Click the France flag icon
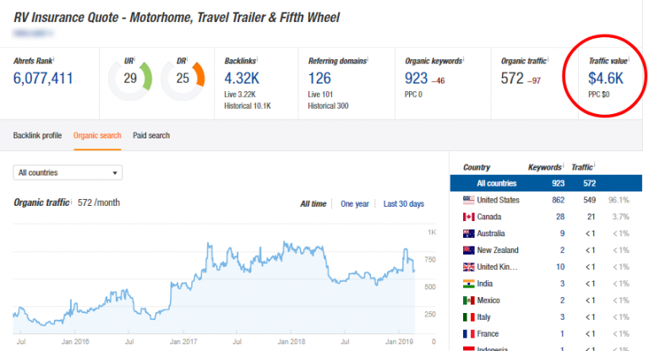Image resolution: width=649 pixels, height=351 pixels. point(467,334)
